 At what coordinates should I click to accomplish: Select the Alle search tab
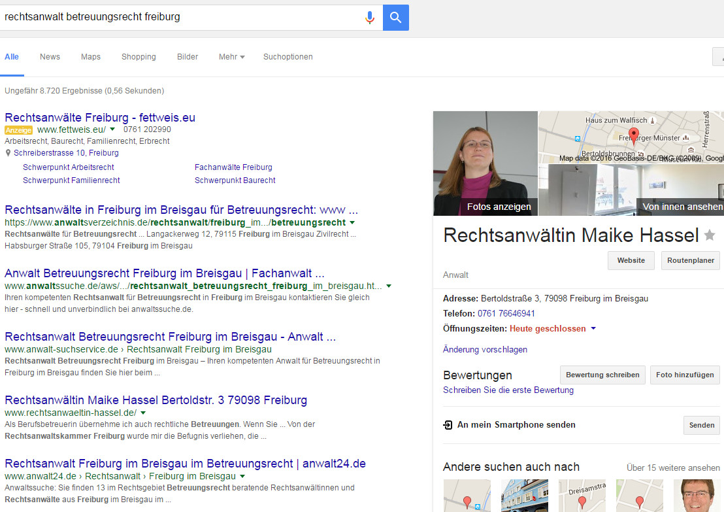(12, 57)
